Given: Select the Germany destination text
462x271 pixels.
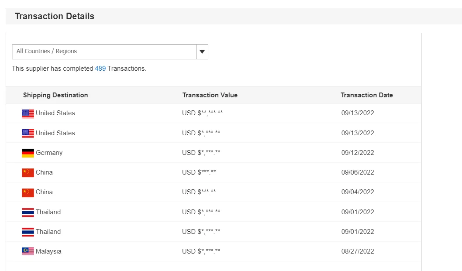Looking at the screenshot, I should 49,153.
